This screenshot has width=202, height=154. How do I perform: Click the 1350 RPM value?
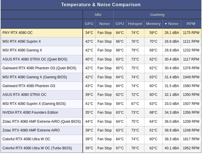click(191, 94)
